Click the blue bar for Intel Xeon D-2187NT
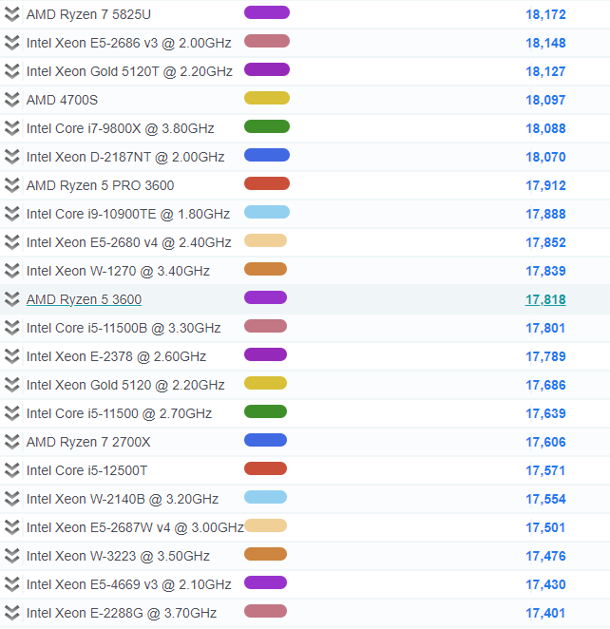 (267, 155)
